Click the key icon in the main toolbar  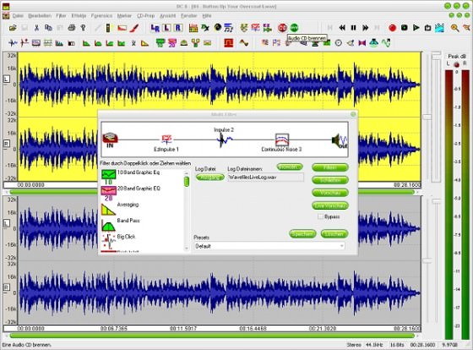coord(84,28)
